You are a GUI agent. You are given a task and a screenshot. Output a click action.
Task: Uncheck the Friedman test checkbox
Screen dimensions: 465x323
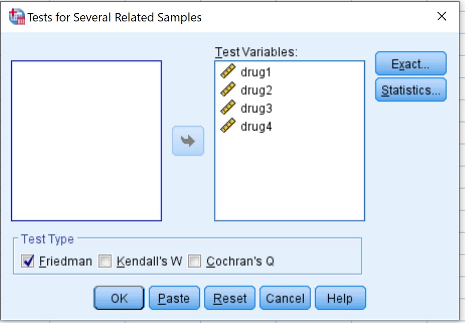click(28, 261)
